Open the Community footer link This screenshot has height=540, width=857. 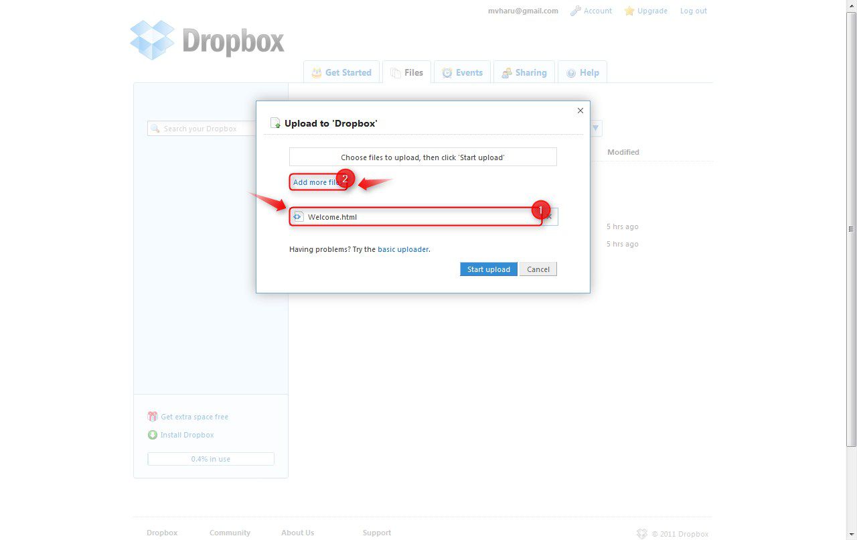tap(230, 533)
